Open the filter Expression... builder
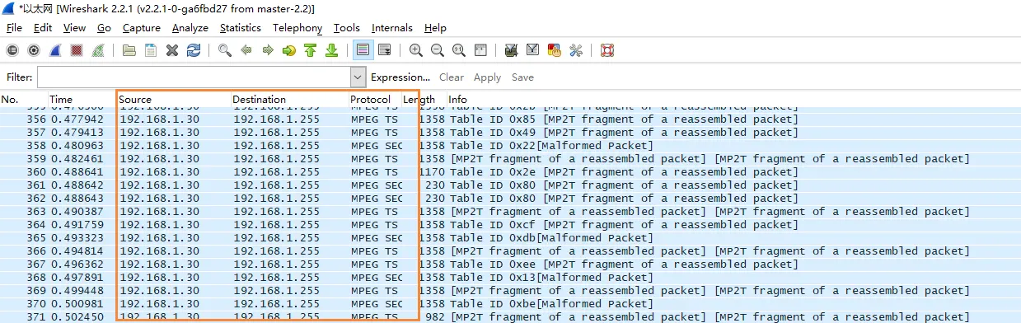This screenshot has height=323, width=1021. click(x=400, y=77)
